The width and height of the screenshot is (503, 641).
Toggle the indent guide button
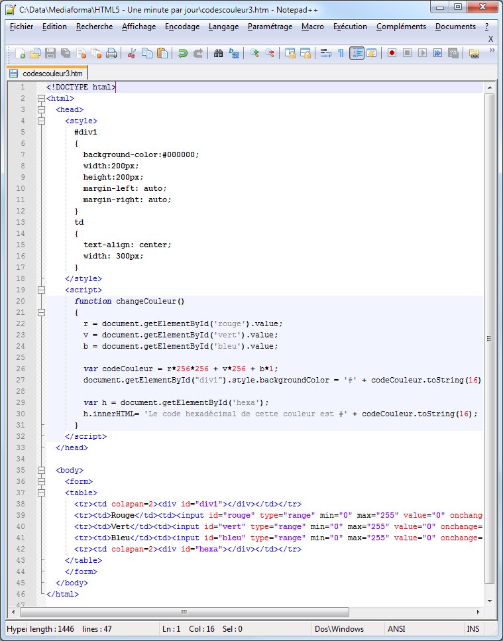[357, 54]
